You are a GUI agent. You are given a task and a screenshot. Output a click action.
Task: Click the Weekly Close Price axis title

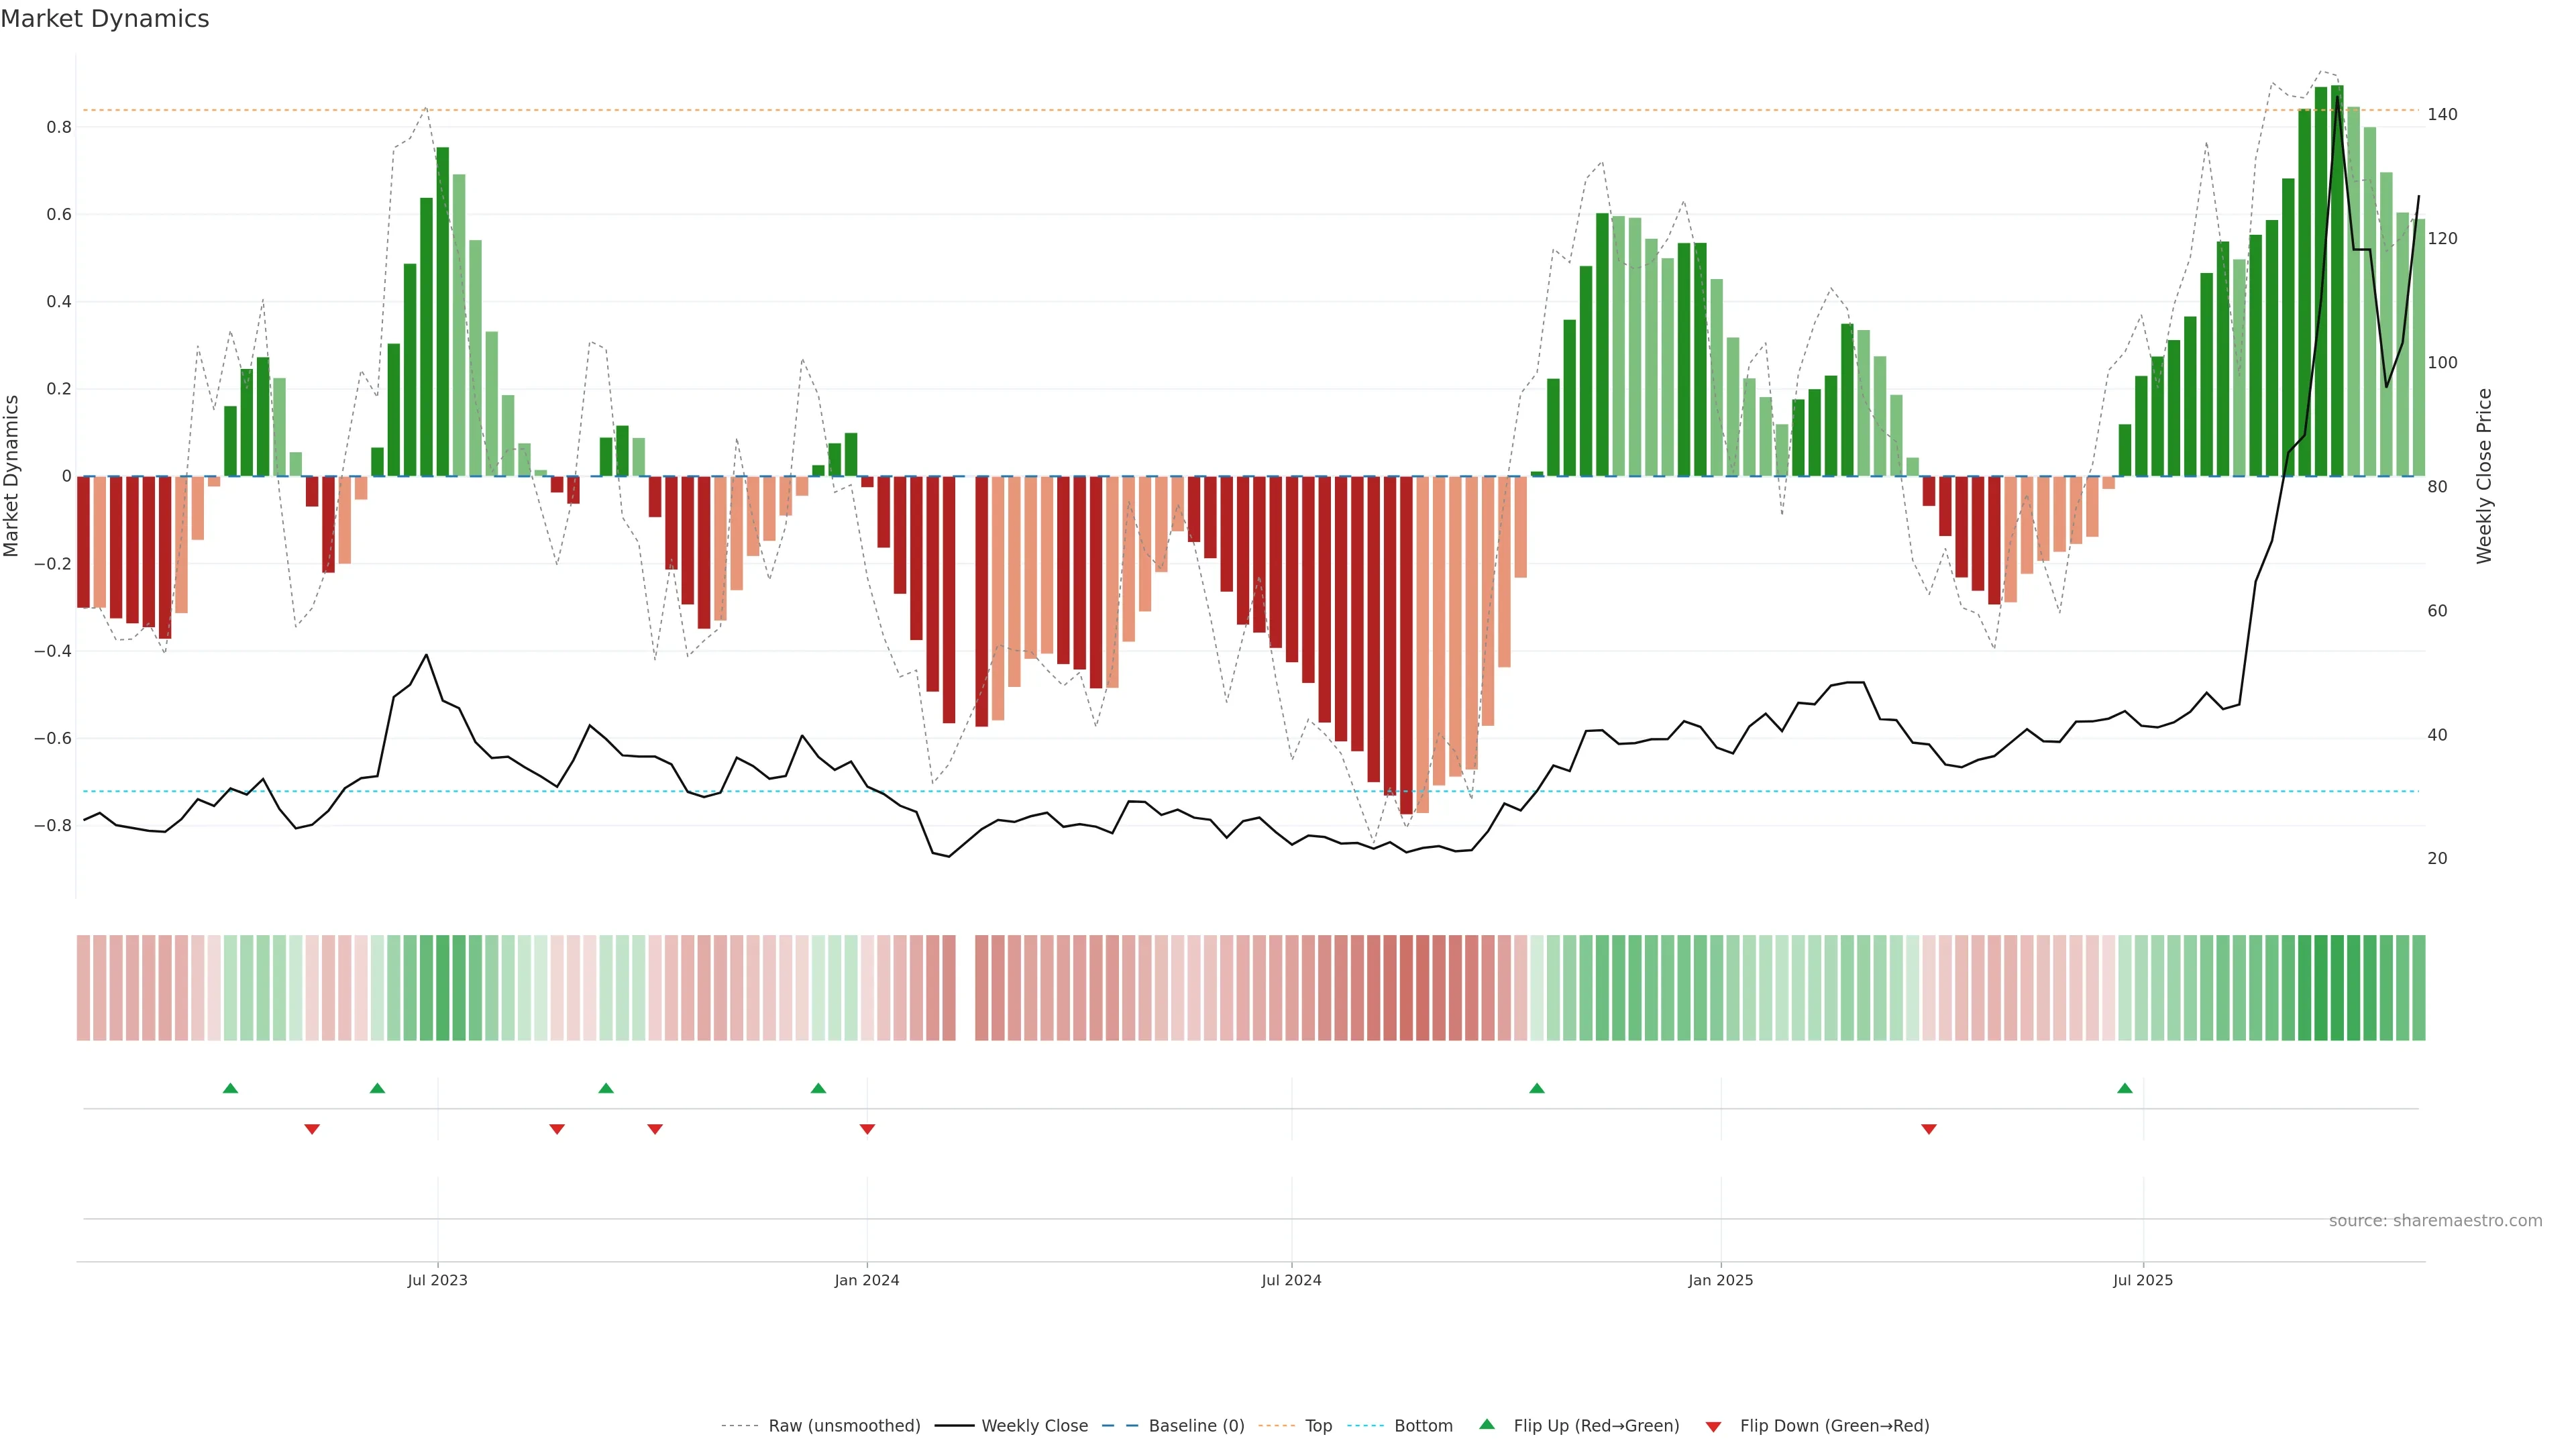[2485, 476]
